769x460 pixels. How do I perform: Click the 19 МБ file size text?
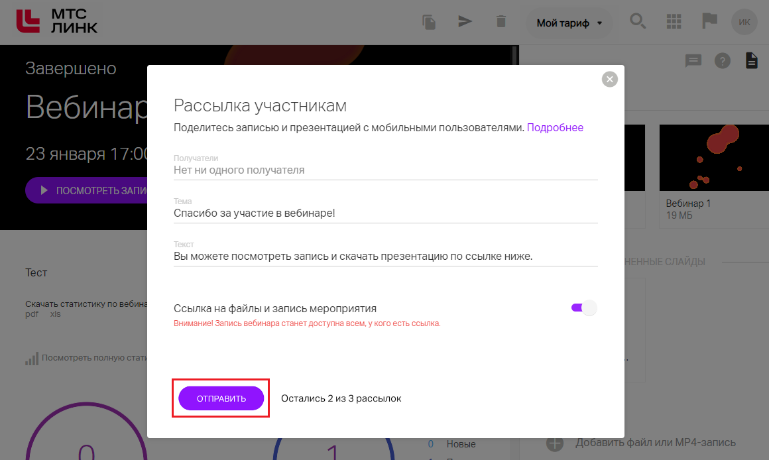(x=680, y=215)
